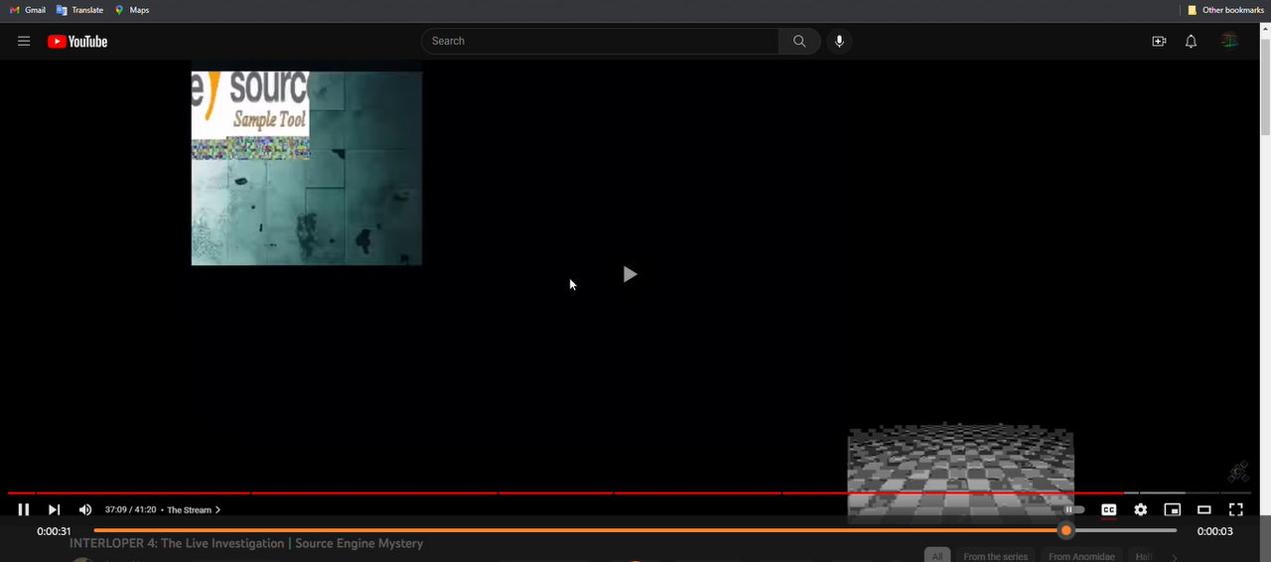Toggle the autoplay switch
The width and height of the screenshot is (1271, 562).
click(1073, 509)
